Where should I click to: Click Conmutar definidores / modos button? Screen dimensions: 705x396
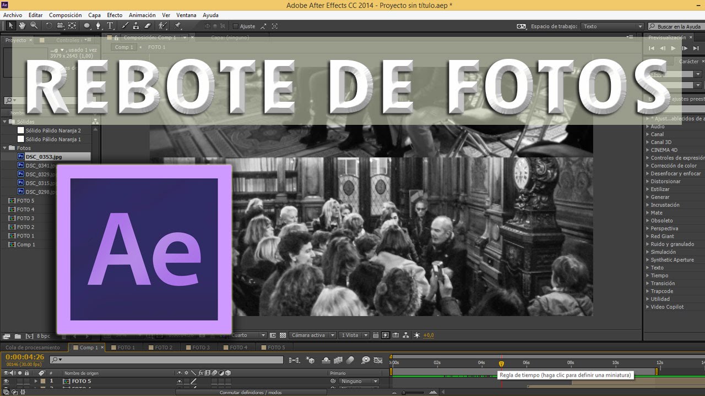251,392
